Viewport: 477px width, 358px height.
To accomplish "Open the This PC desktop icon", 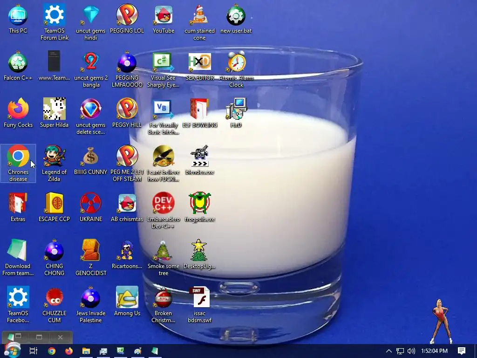I will click(x=18, y=19).
